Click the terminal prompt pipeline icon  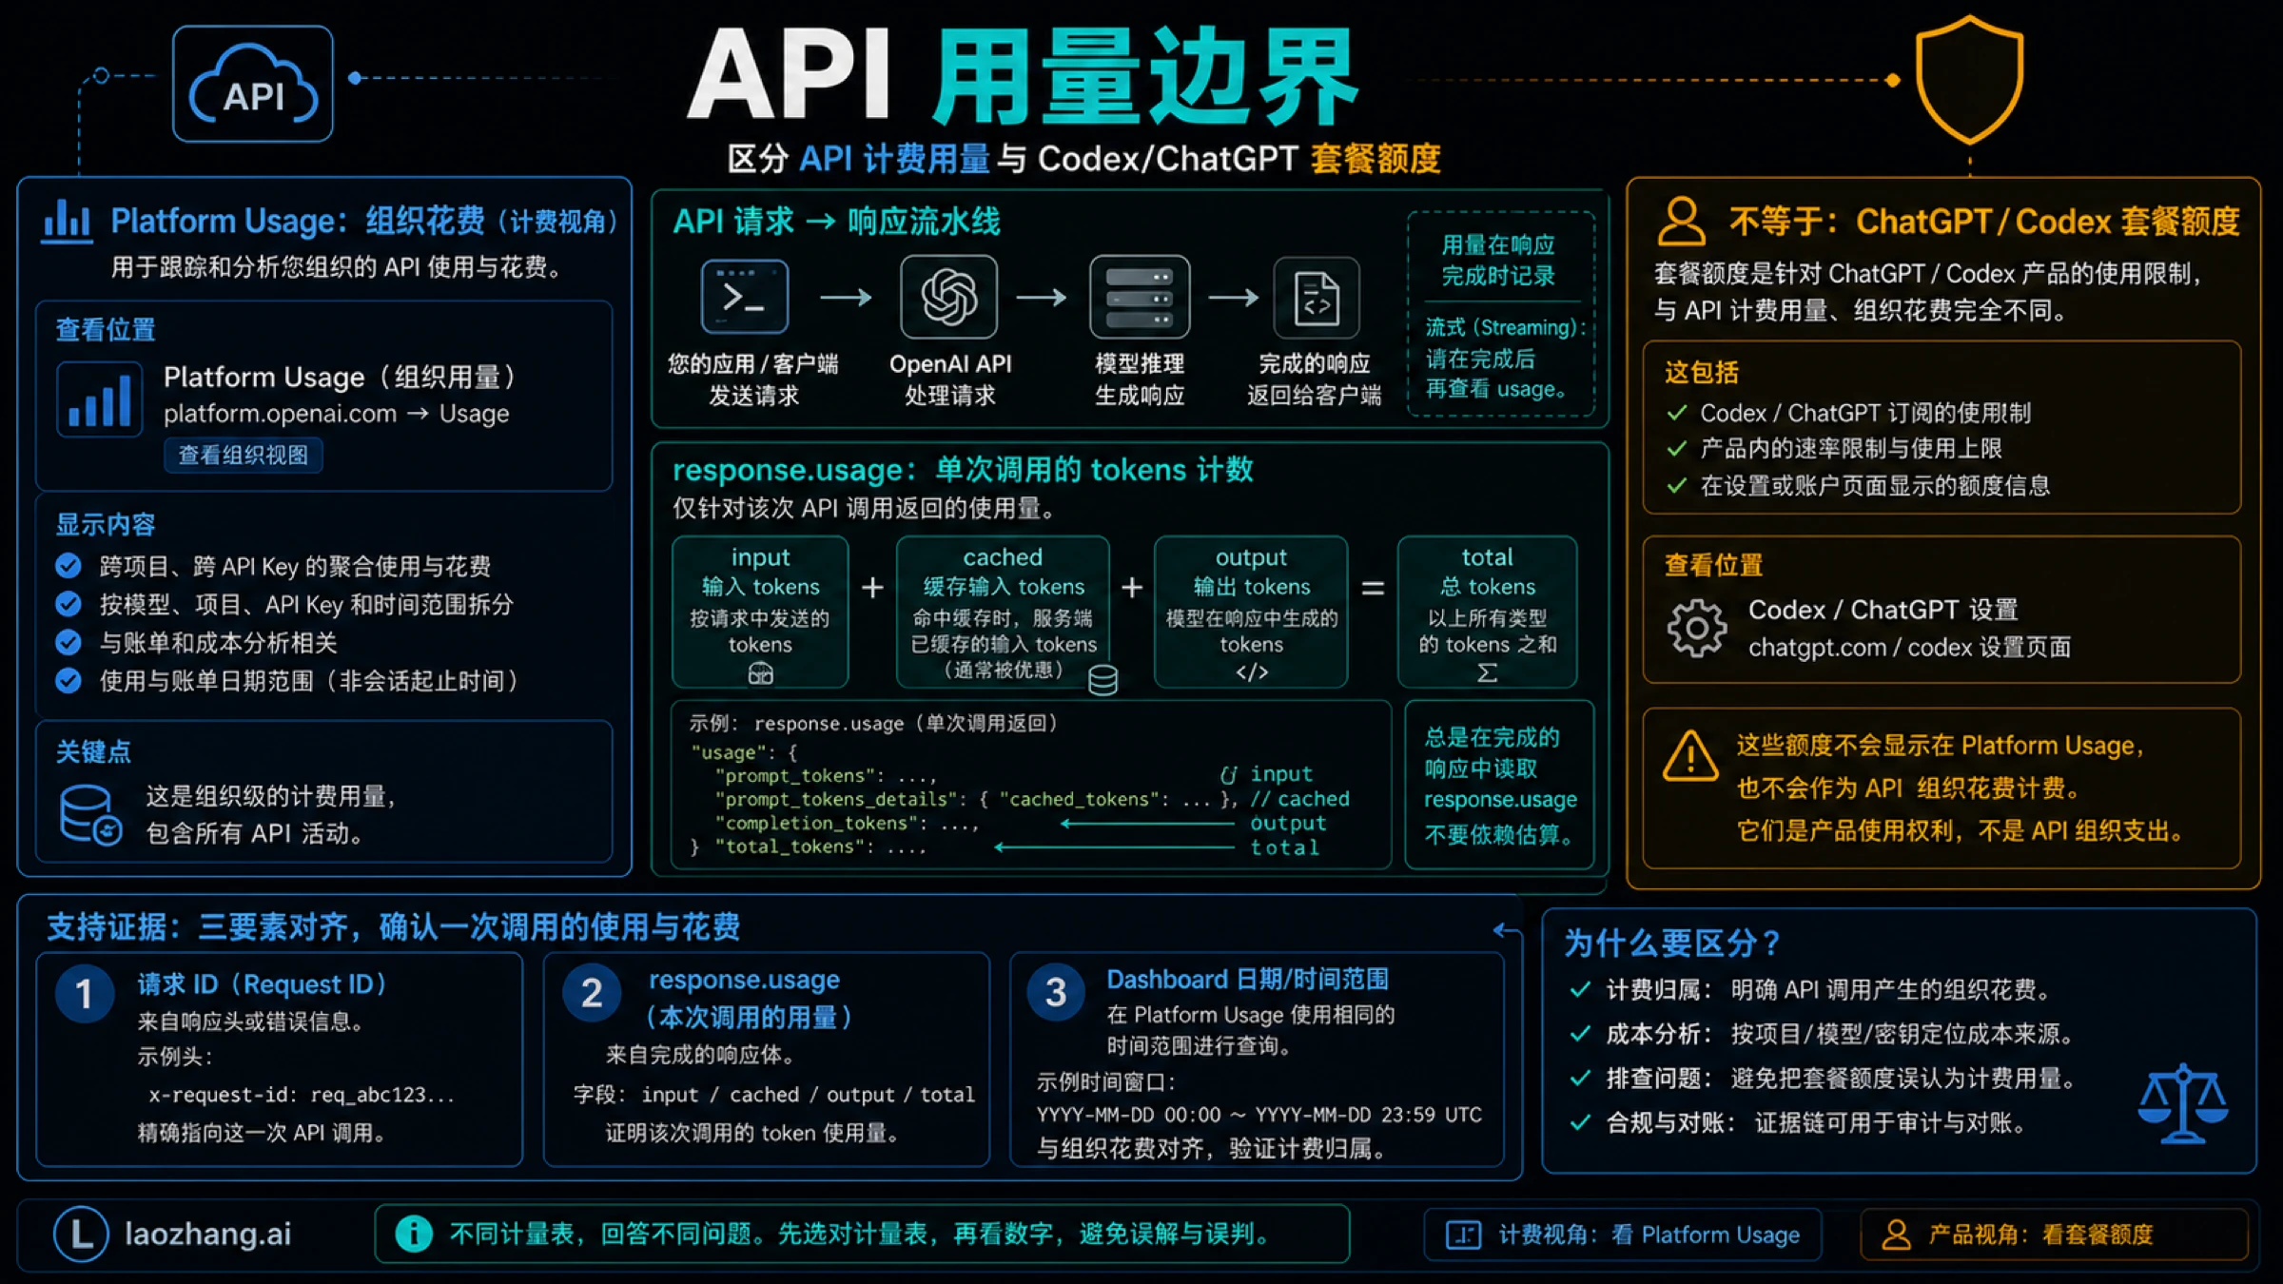coord(745,296)
